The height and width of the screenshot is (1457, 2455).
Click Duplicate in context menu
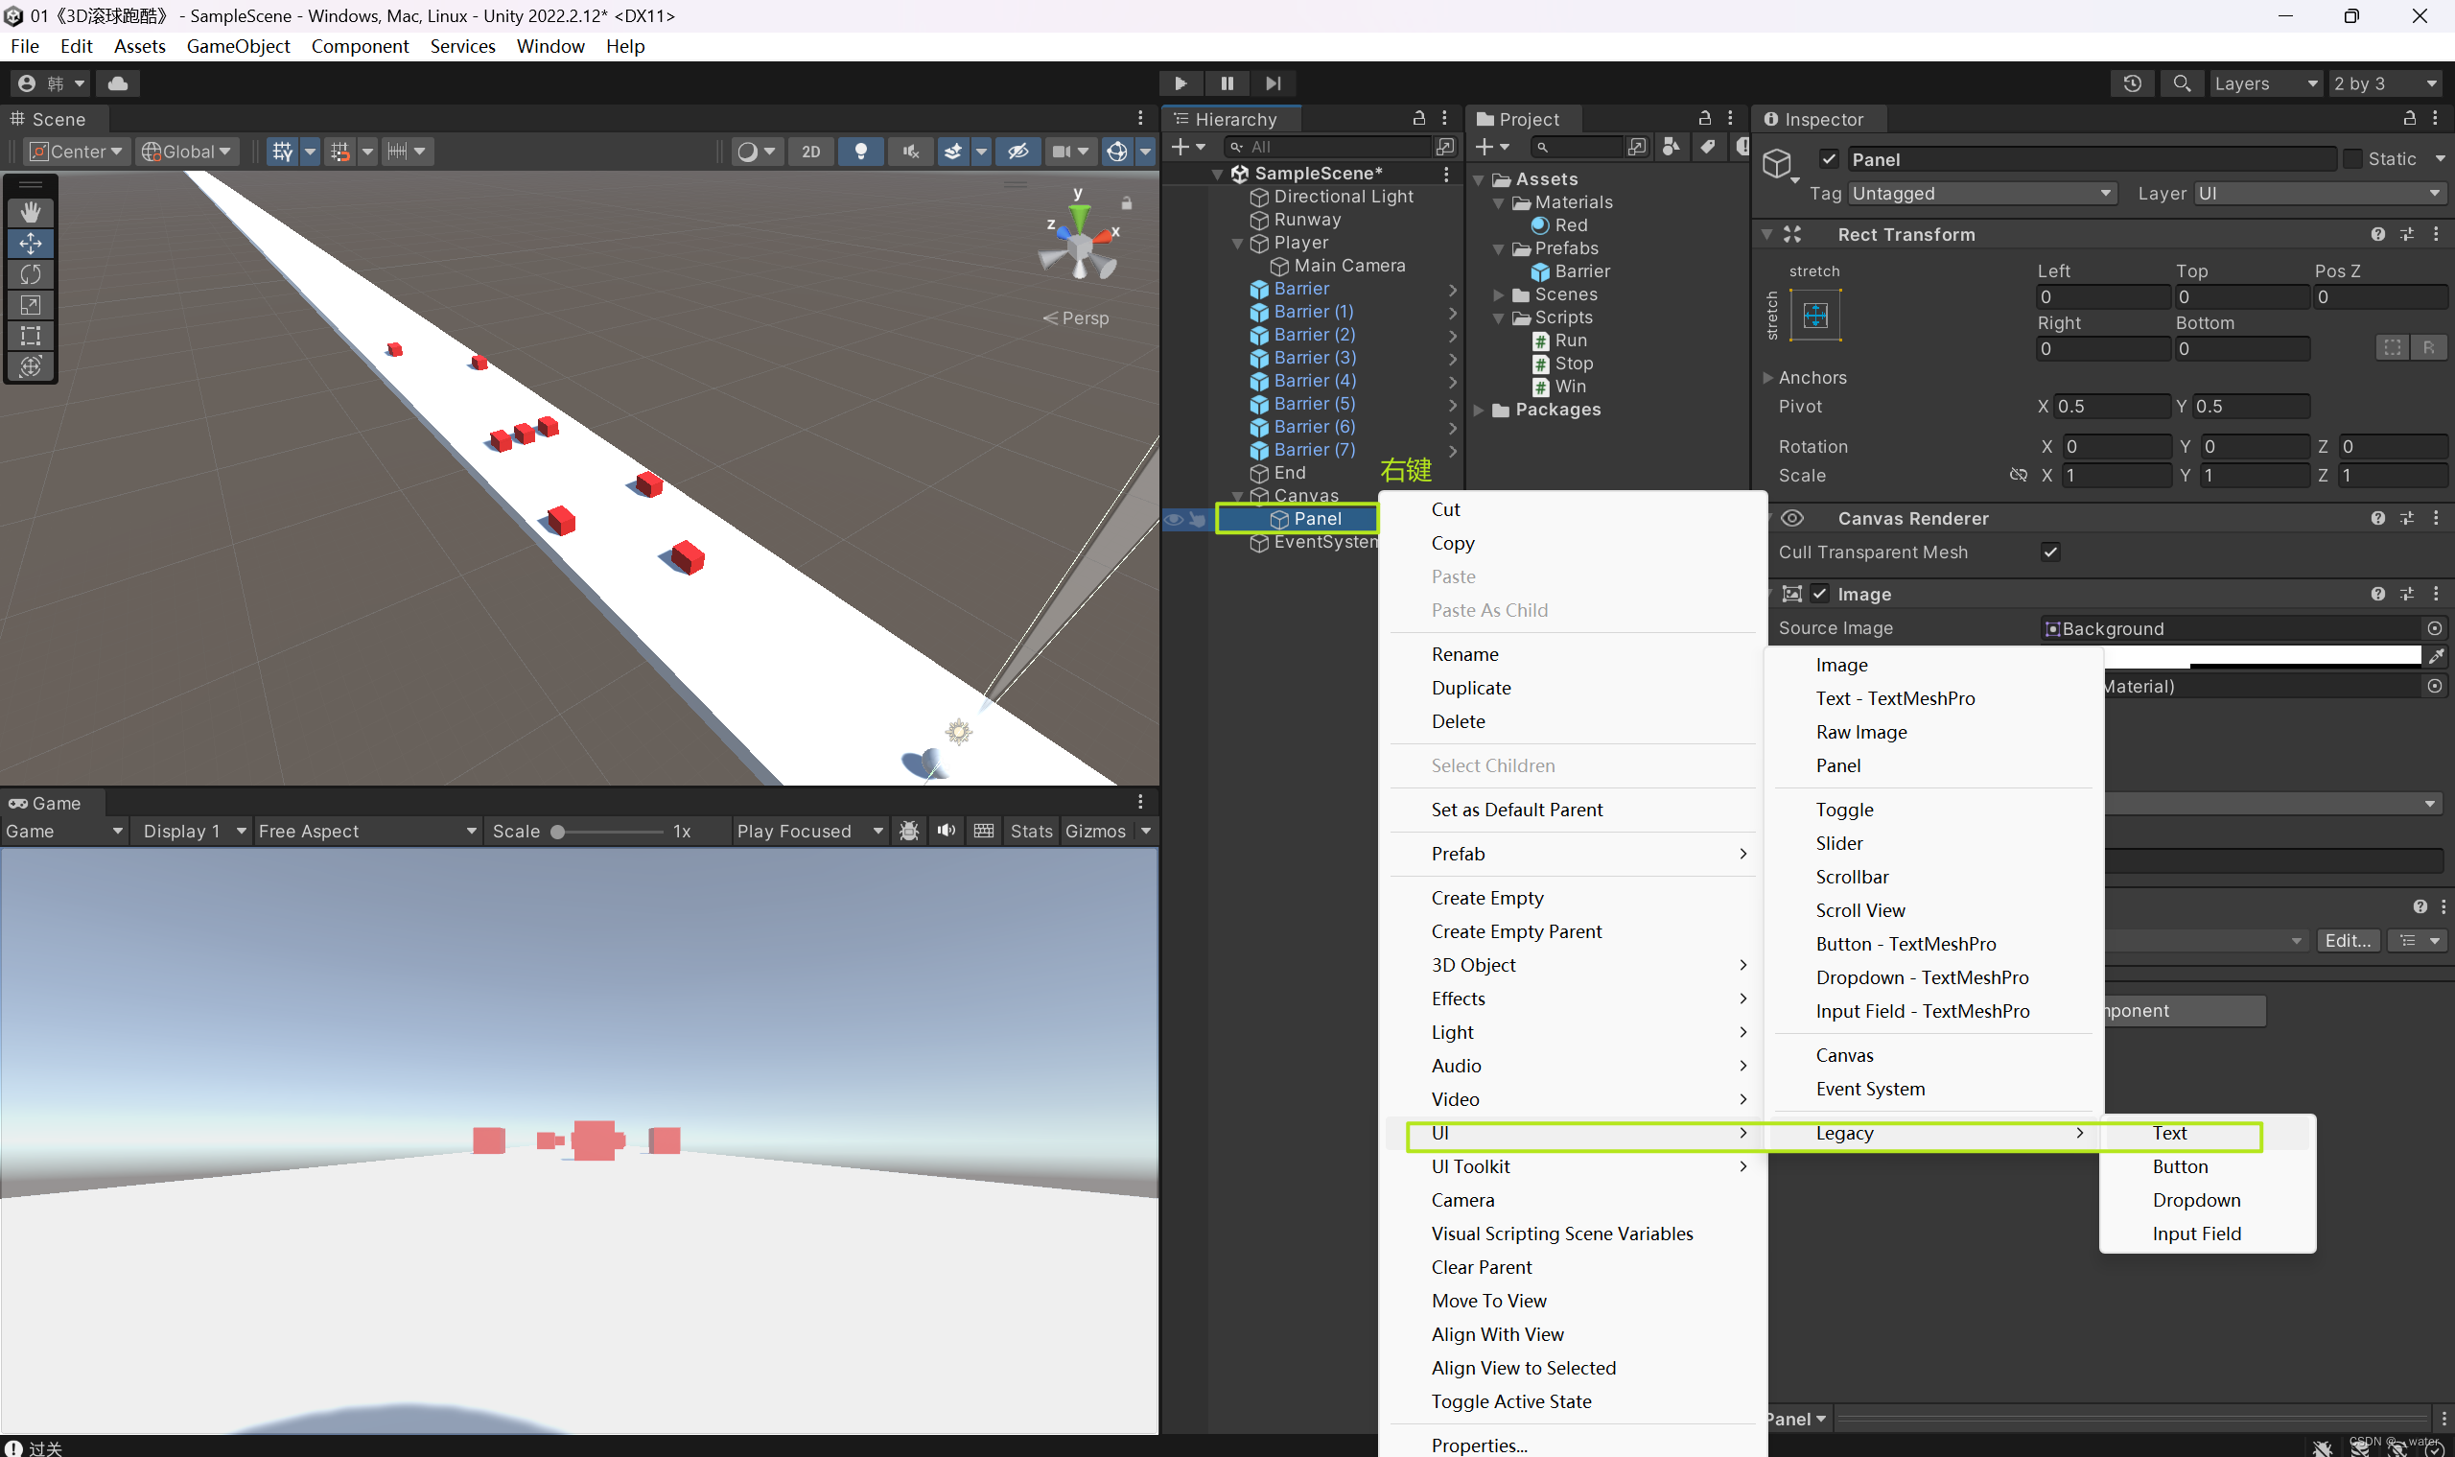click(x=1470, y=688)
